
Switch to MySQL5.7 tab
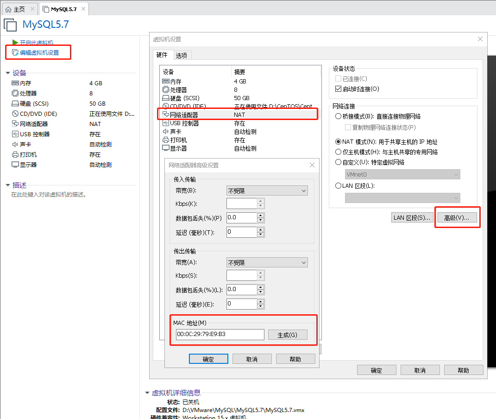tap(63, 9)
